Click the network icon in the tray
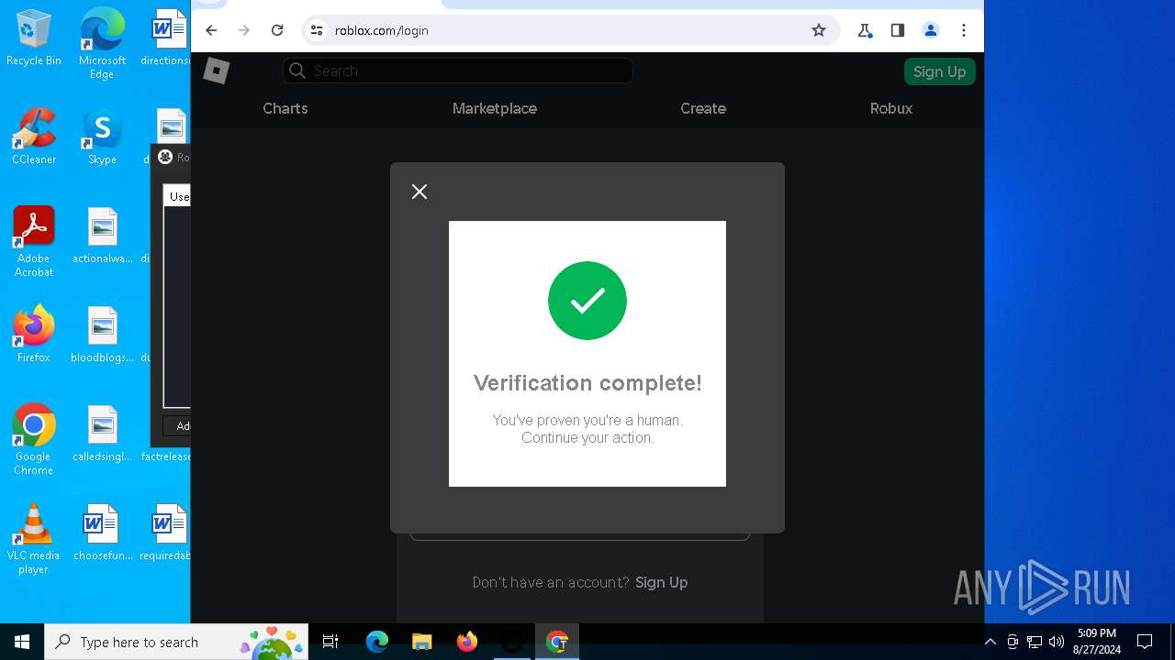Screen dimensions: 1175x660 click(1035, 642)
